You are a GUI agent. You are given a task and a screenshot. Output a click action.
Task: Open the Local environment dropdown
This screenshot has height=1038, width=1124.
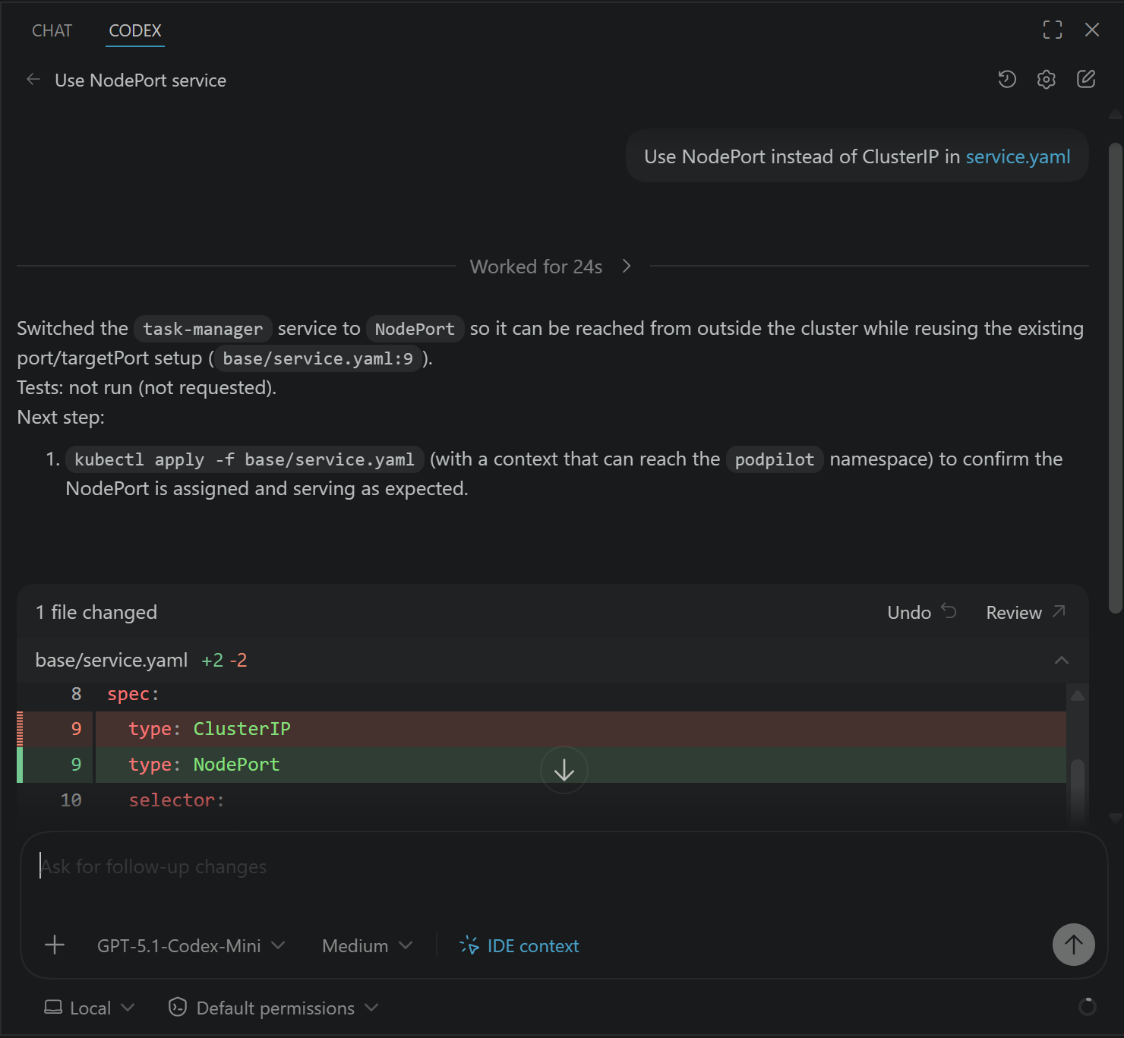(x=90, y=1008)
